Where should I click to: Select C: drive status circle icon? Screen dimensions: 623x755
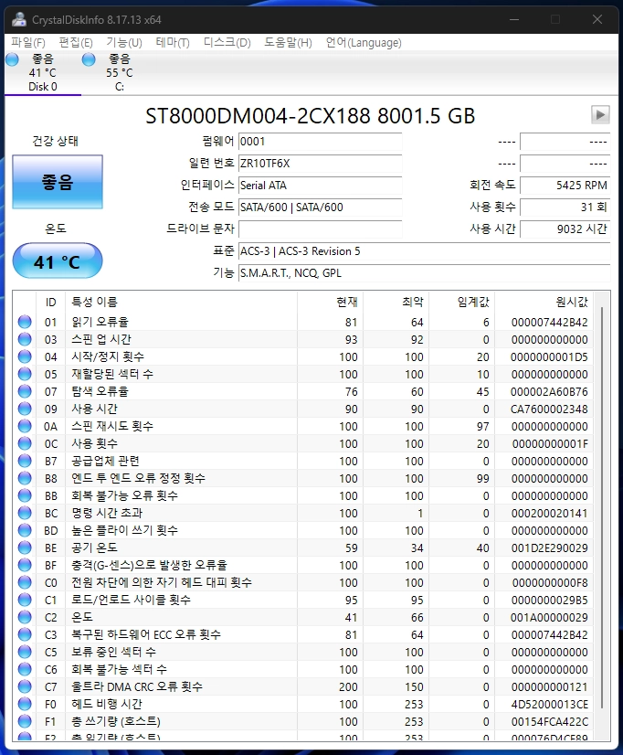[x=89, y=59]
